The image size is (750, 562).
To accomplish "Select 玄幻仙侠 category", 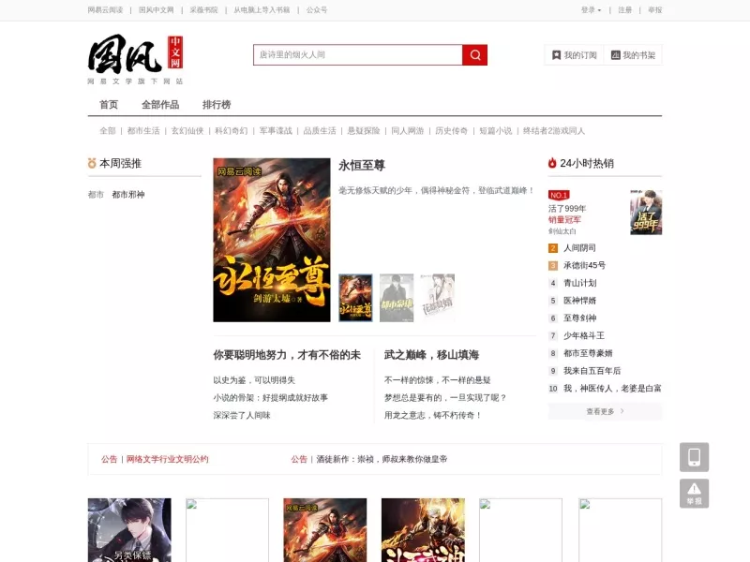I will click(x=187, y=131).
